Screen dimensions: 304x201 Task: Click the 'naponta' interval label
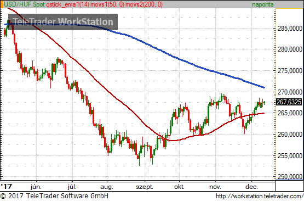(x=263, y=4)
